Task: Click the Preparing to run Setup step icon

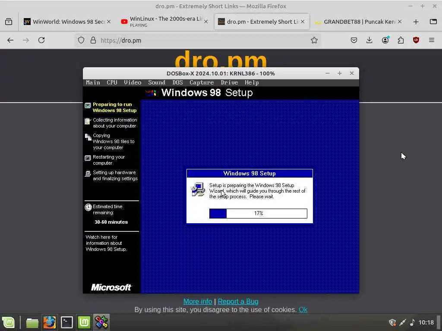Action: pyautogui.click(x=88, y=106)
